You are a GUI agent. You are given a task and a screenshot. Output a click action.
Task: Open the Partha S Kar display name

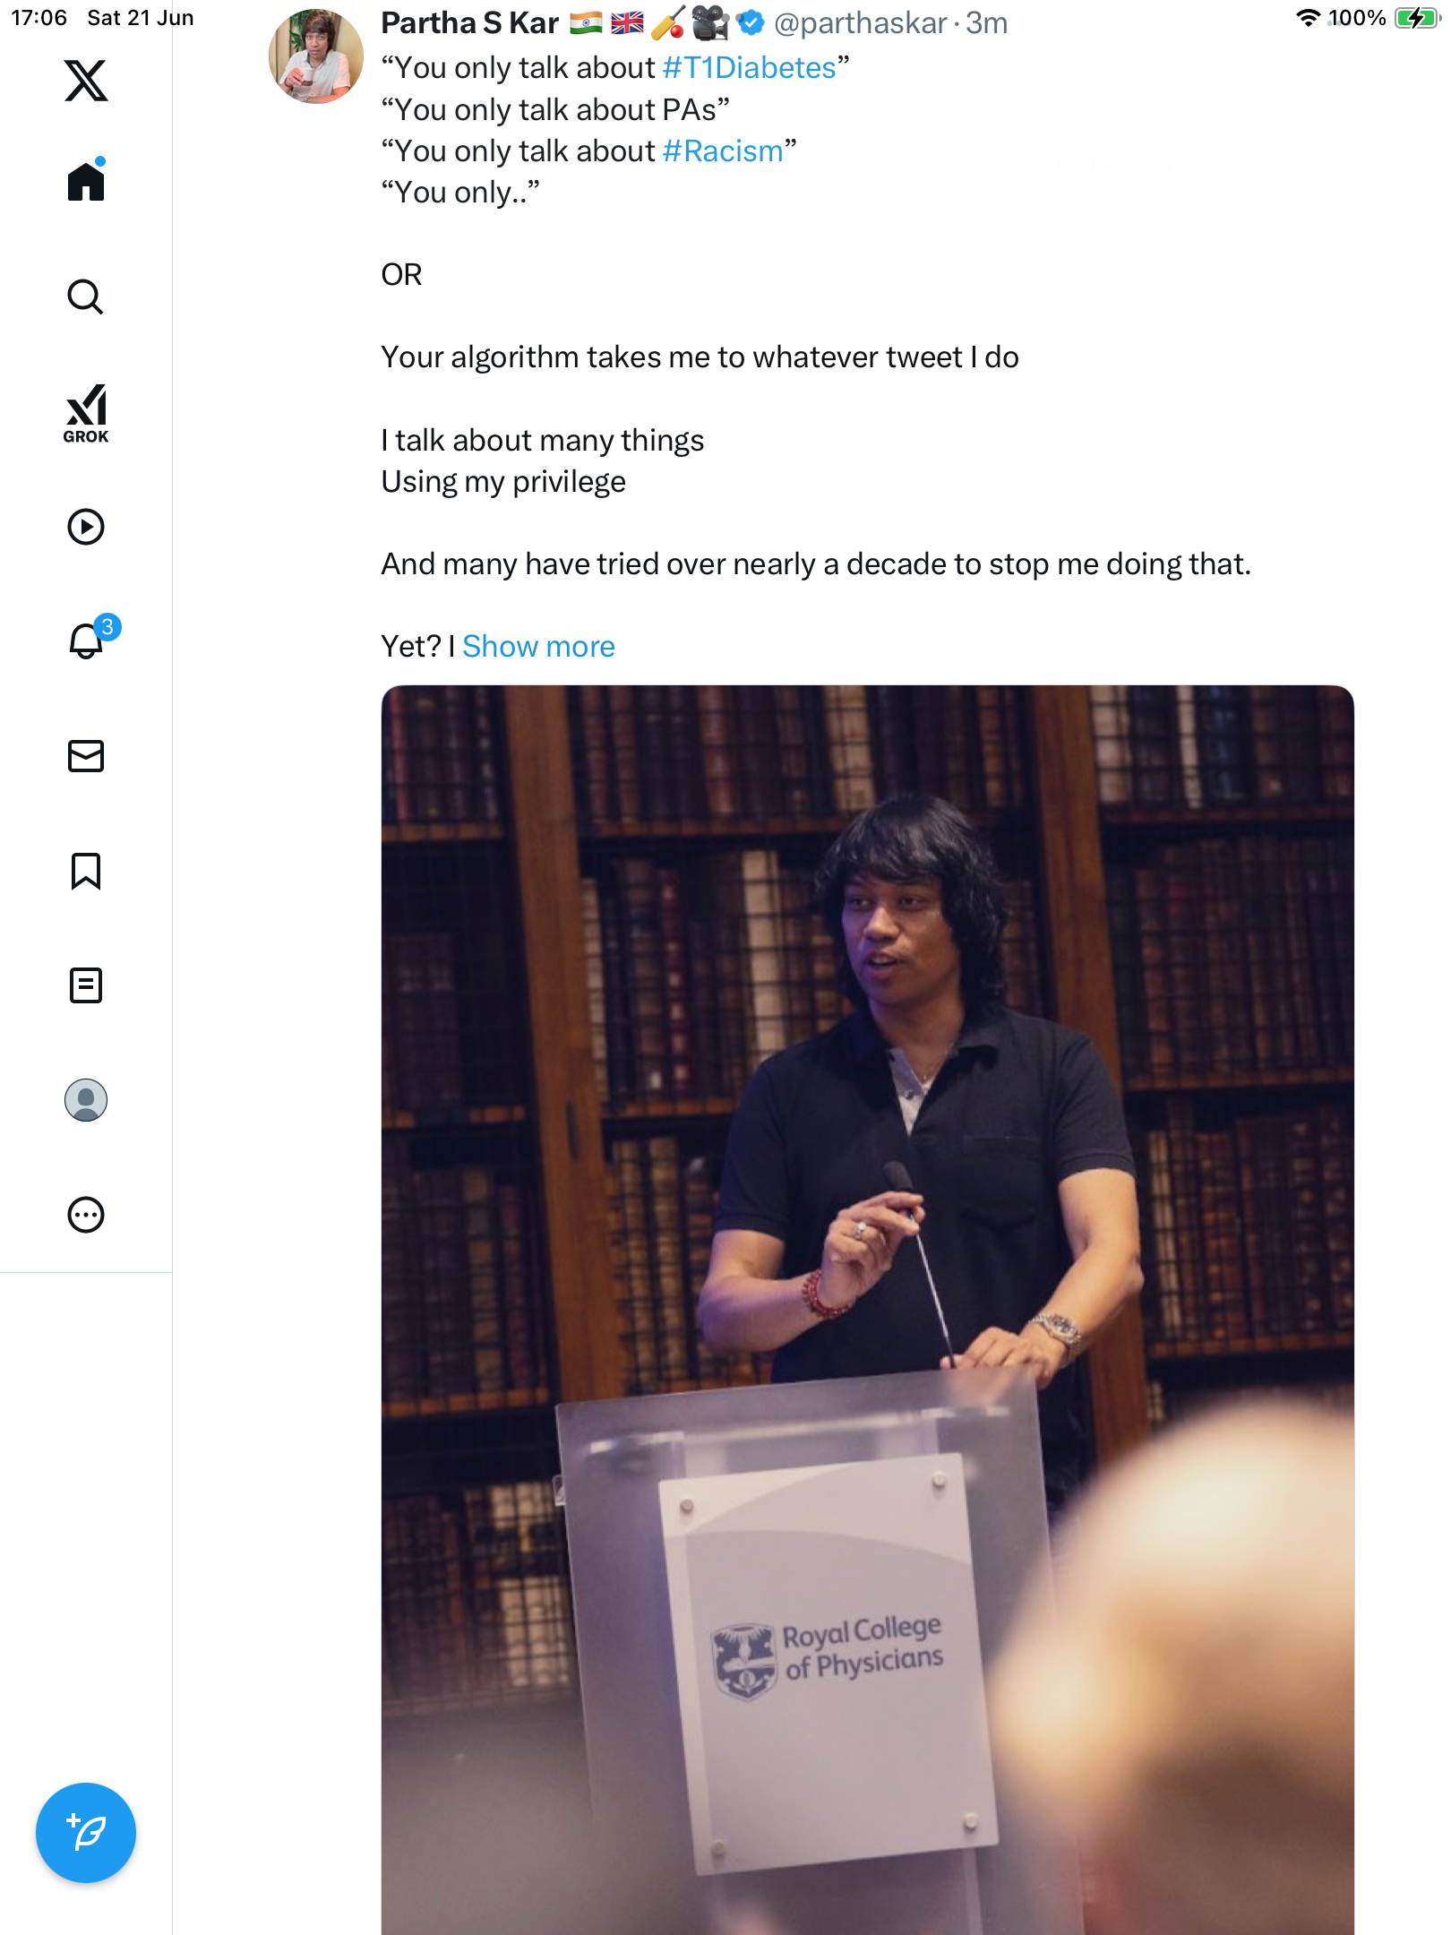469,23
